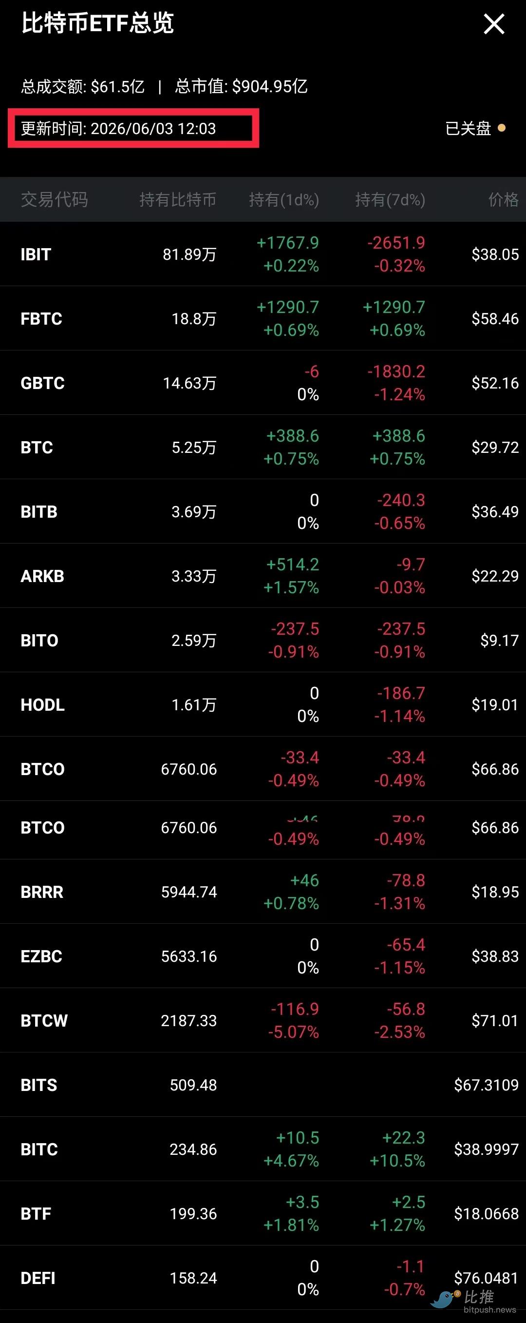The image size is (526, 1323).
Task: Open the BRRR row holding 5944.74
Action: point(263,892)
